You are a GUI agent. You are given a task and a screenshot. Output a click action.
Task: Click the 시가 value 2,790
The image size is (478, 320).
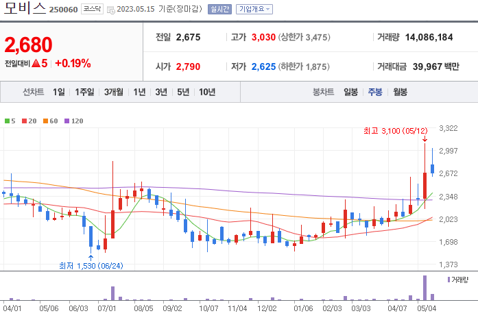click(x=188, y=66)
